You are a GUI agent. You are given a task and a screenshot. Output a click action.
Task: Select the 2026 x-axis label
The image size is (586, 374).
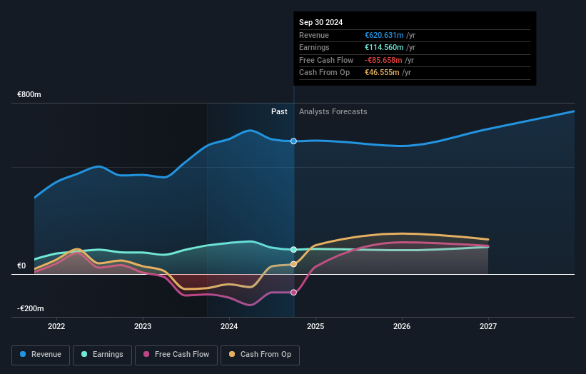click(402, 327)
